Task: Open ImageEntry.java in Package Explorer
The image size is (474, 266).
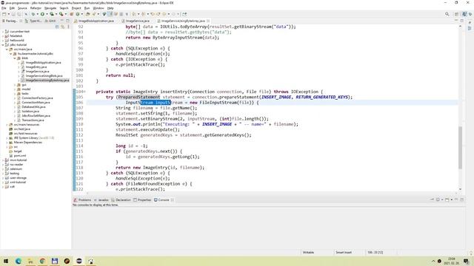Action: point(36,67)
